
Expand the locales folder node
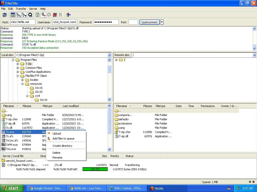point(22,80)
